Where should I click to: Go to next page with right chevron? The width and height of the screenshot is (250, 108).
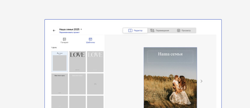pos(201,81)
